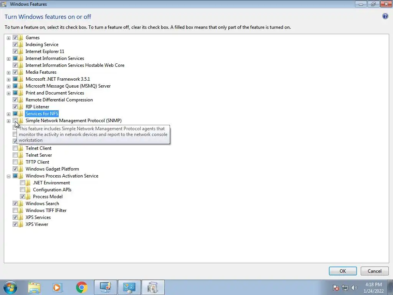393x295 pixels.
Task: Click the network tray icon
Action: [345, 288]
